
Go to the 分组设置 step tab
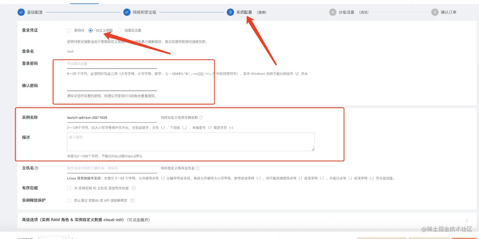coord(346,12)
